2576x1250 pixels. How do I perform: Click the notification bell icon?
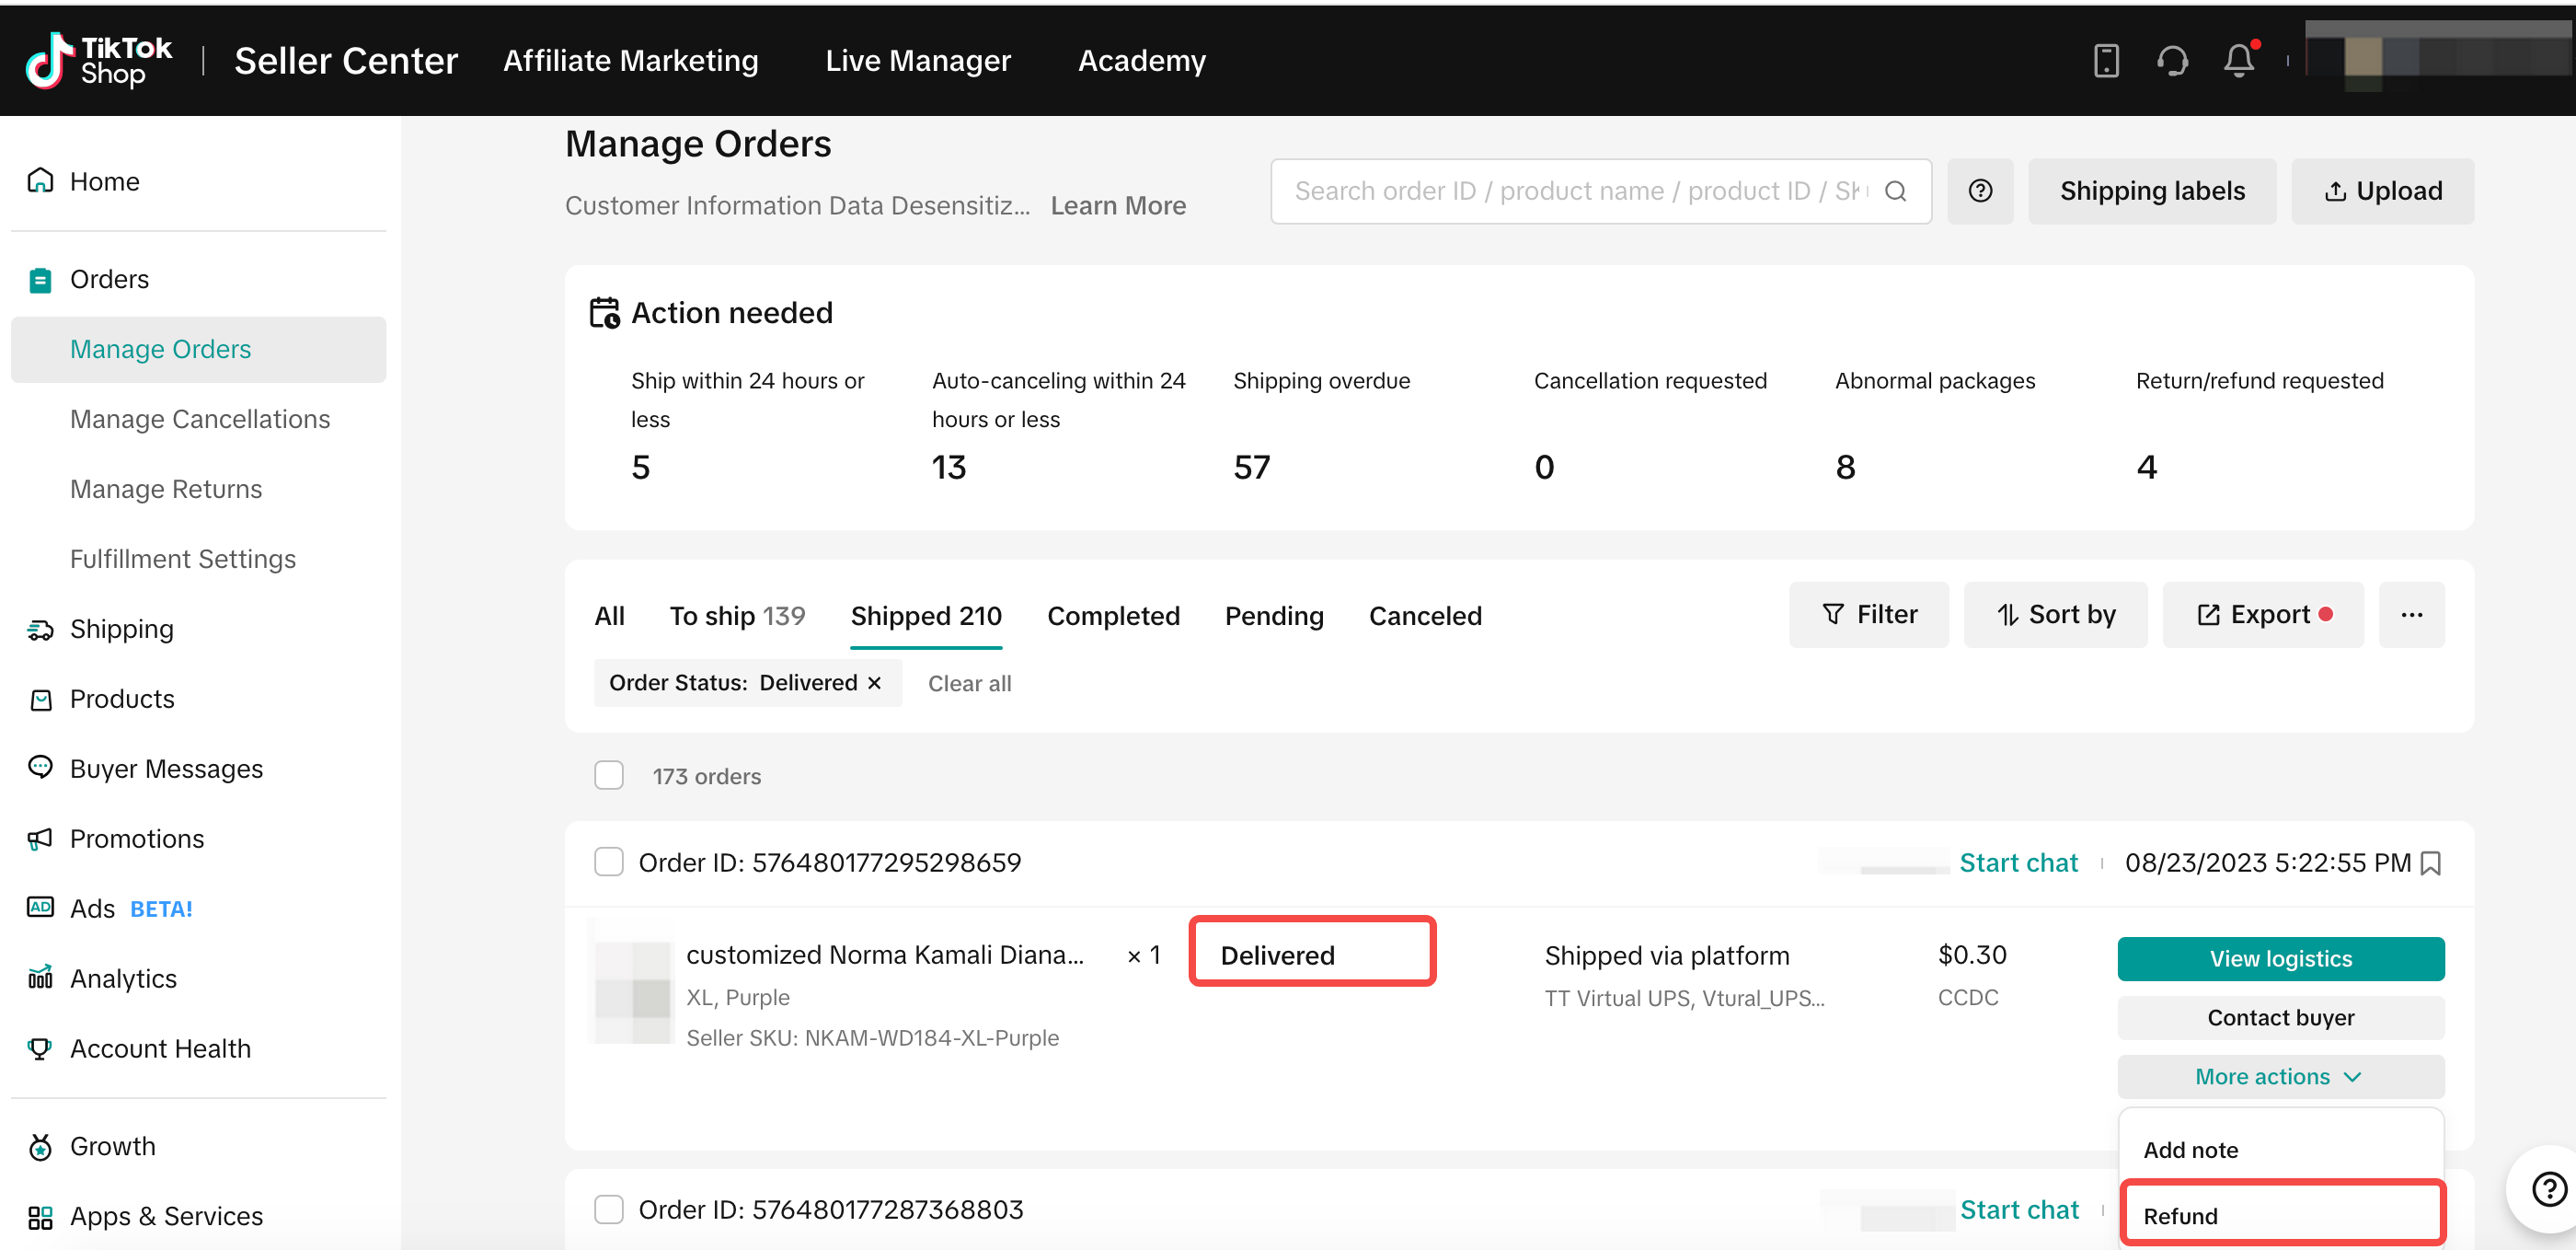(x=2238, y=61)
